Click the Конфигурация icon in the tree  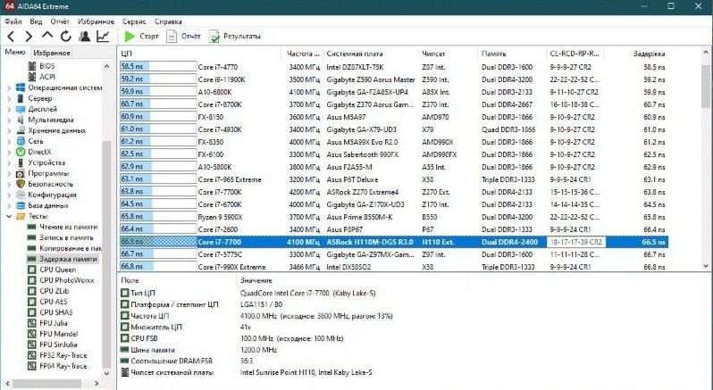(x=20, y=195)
